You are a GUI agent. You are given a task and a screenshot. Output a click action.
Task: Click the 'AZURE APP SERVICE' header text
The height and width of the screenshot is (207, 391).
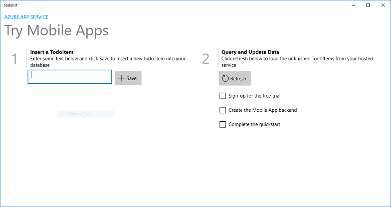point(26,17)
